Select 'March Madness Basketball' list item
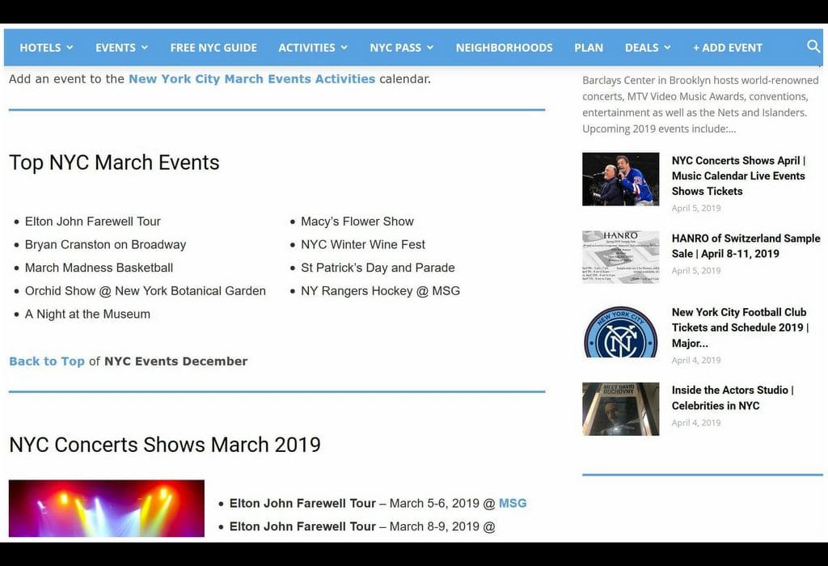The width and height of the screenshot is (828, 566). click(99, 268)
